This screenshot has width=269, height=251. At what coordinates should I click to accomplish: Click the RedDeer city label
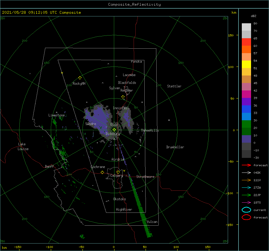tap(127, 90)
